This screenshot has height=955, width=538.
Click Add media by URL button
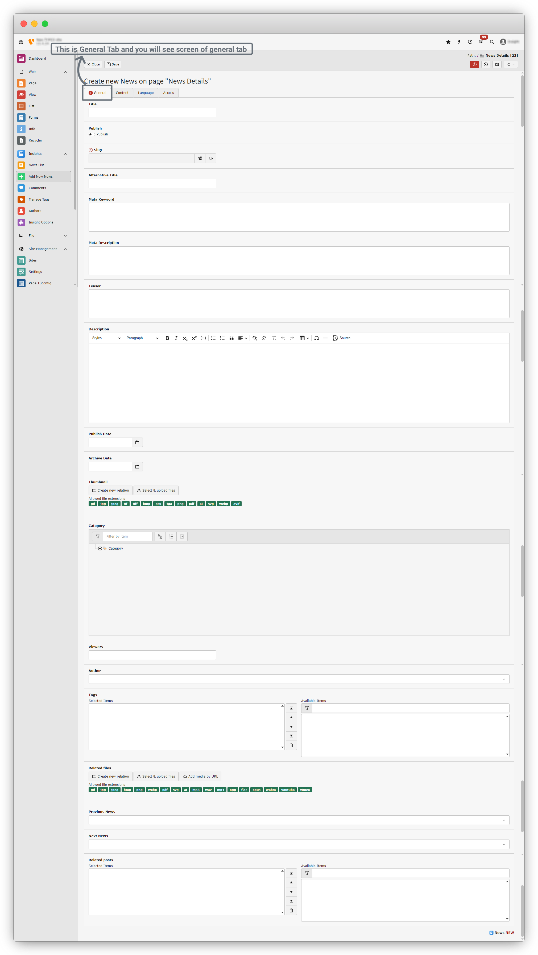201,776
